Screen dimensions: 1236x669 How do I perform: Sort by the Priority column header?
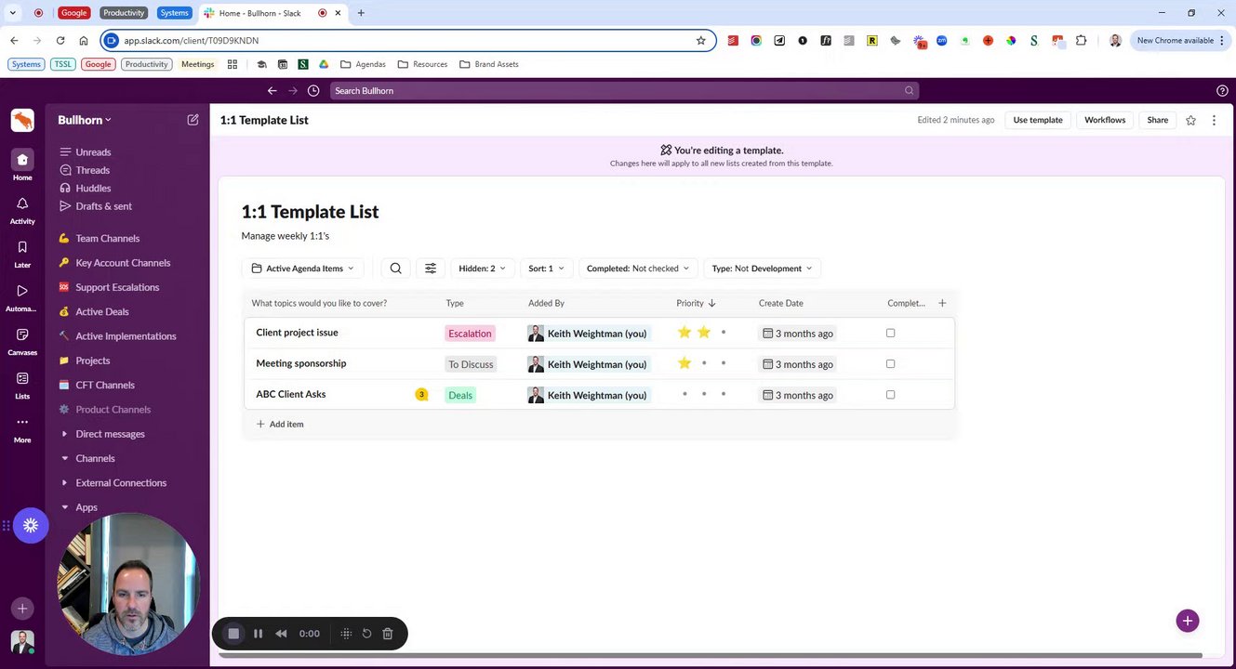pyautogui.click(x=696, y=303)
